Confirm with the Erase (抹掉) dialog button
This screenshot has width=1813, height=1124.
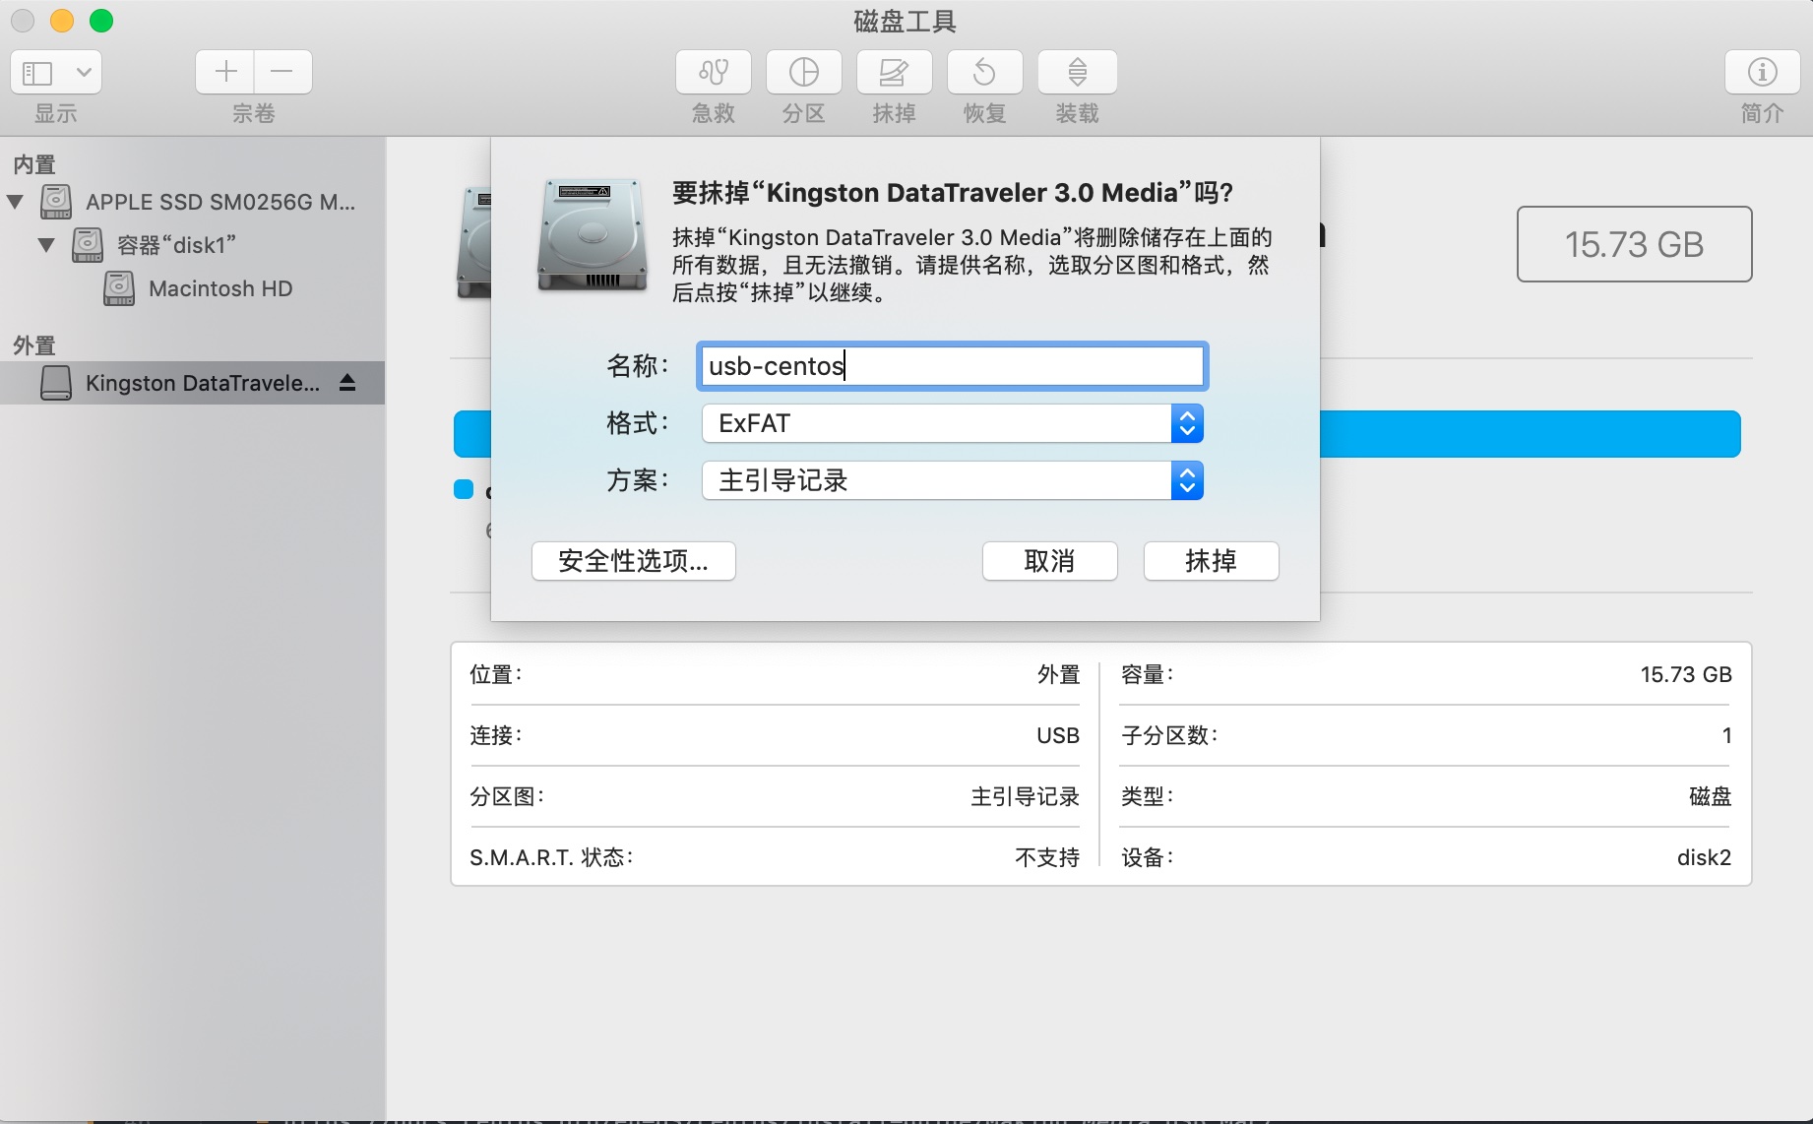1212,561
